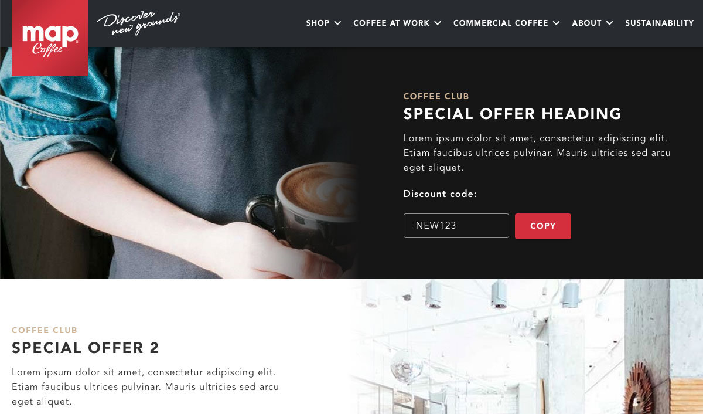This screenshot has width=703, height=414.
Task: Click the Special Offer Heading title
Action: click(x=513, y=114)
